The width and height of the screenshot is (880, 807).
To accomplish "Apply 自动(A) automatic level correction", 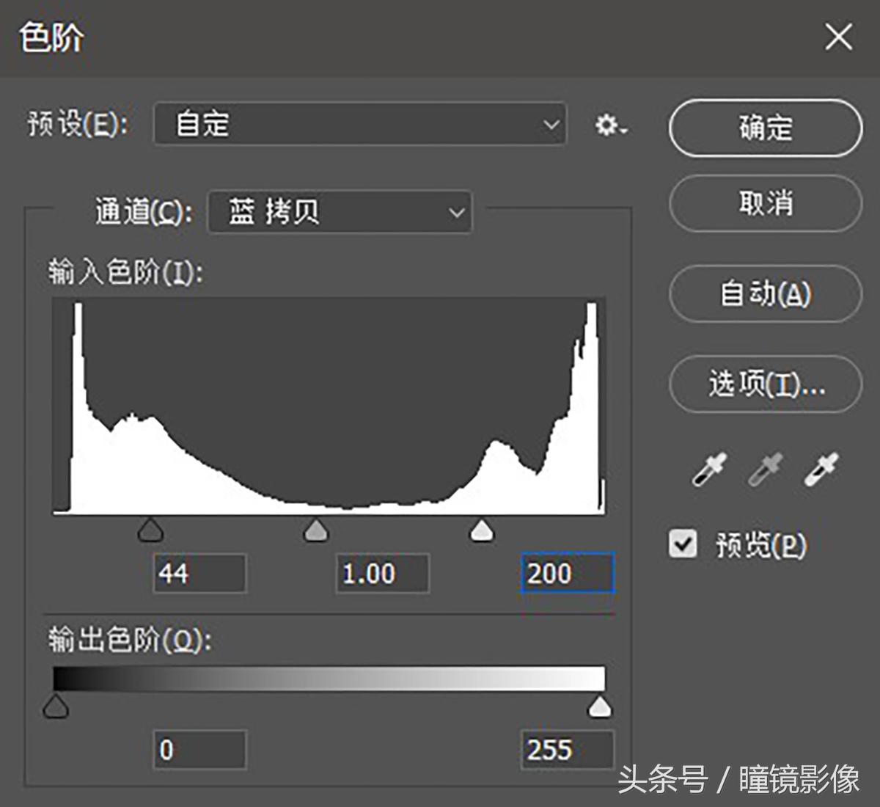I will (763, 294).
